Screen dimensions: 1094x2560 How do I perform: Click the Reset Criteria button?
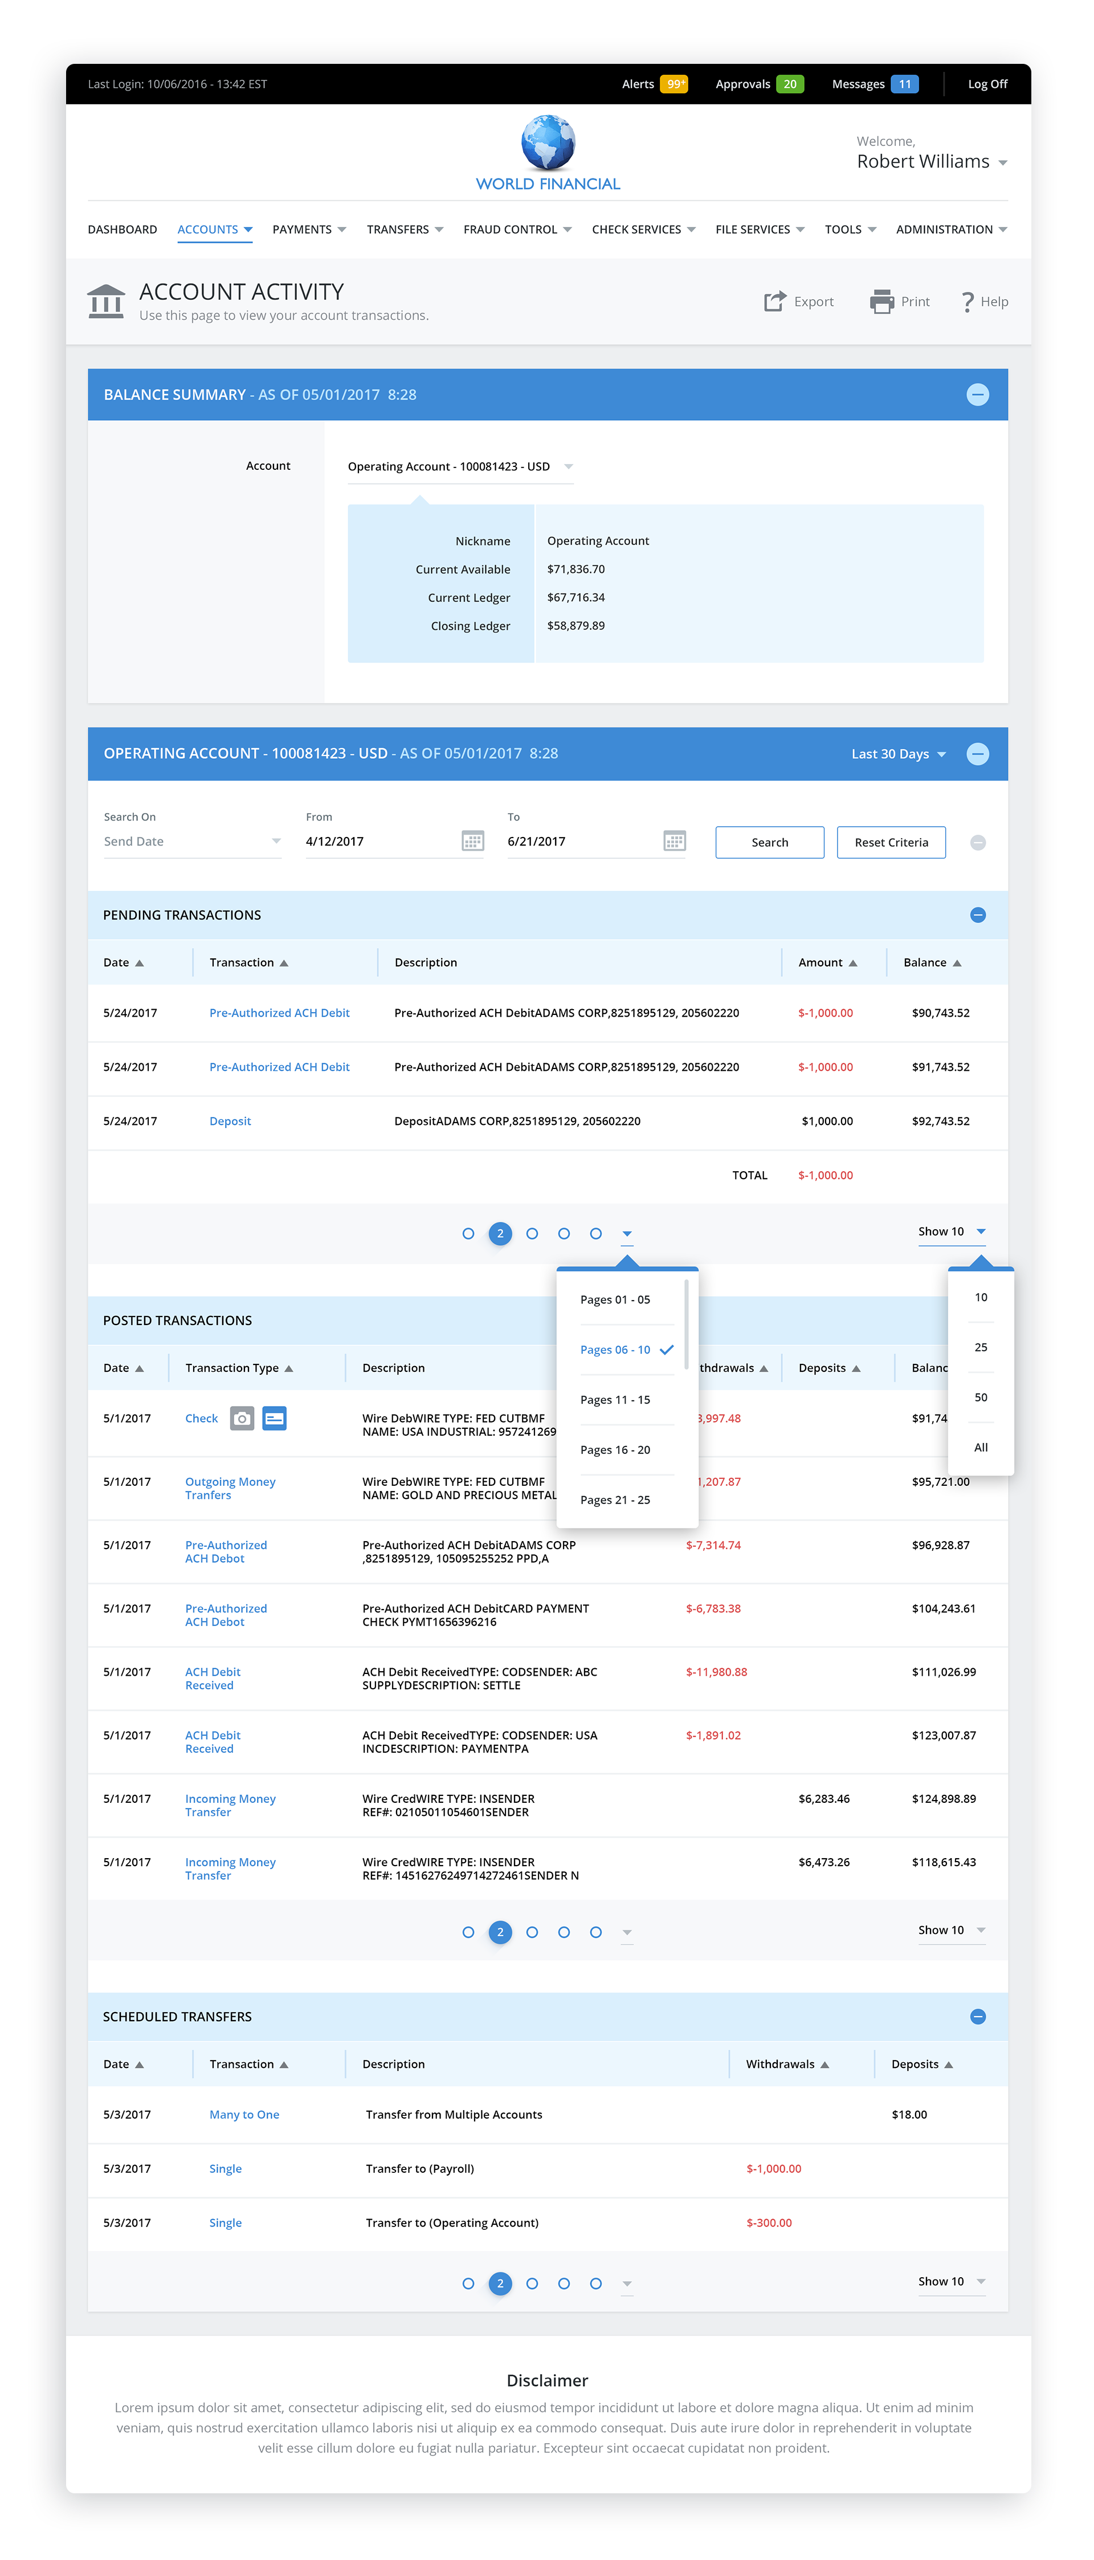891,842
